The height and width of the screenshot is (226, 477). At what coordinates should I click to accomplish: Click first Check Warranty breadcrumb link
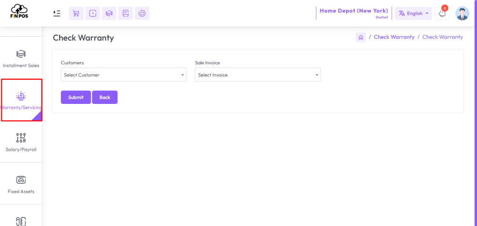pos(394,37)
